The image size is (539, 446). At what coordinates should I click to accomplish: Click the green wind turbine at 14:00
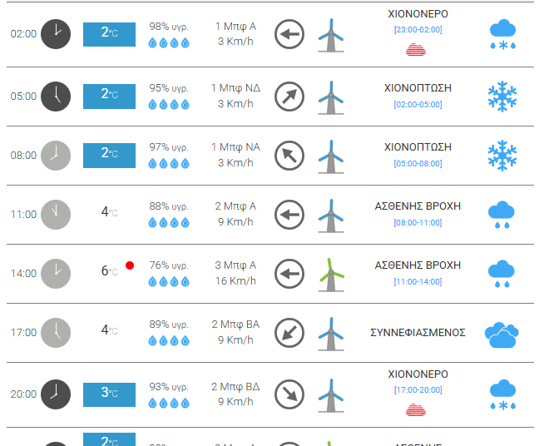pos(331,273)
